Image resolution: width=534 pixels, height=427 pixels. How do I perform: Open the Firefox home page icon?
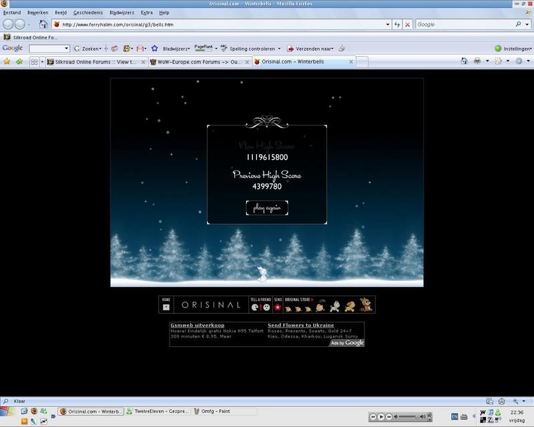[43, 24]
